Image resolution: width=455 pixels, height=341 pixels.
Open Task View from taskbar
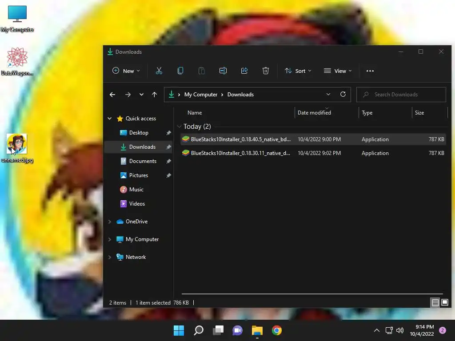pos(218,330)
